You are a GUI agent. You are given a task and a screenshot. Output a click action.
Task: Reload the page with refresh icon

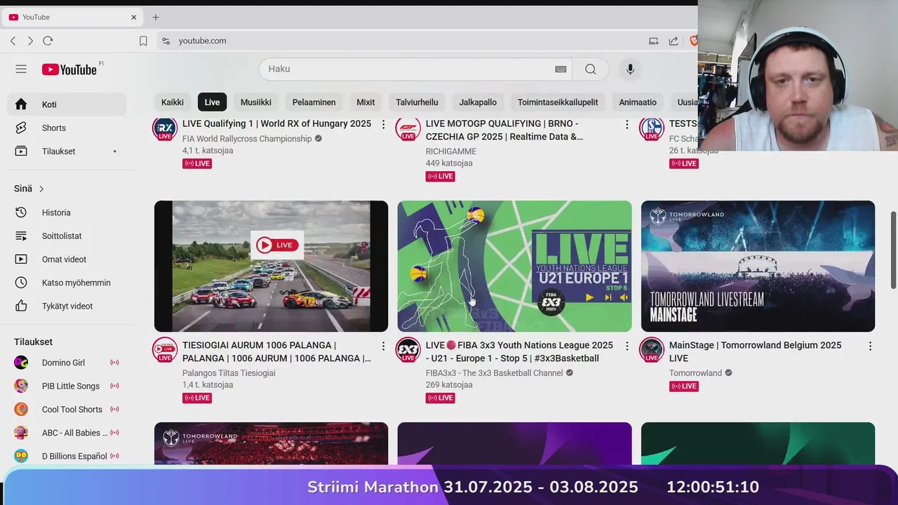[x=48, y=41]
